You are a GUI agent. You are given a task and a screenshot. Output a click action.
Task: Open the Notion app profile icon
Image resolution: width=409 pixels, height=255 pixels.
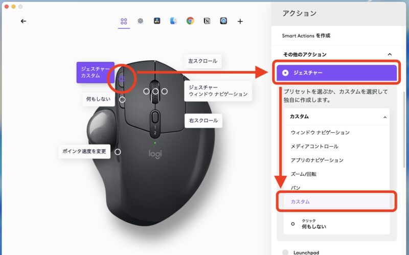[x=207, y=21]
